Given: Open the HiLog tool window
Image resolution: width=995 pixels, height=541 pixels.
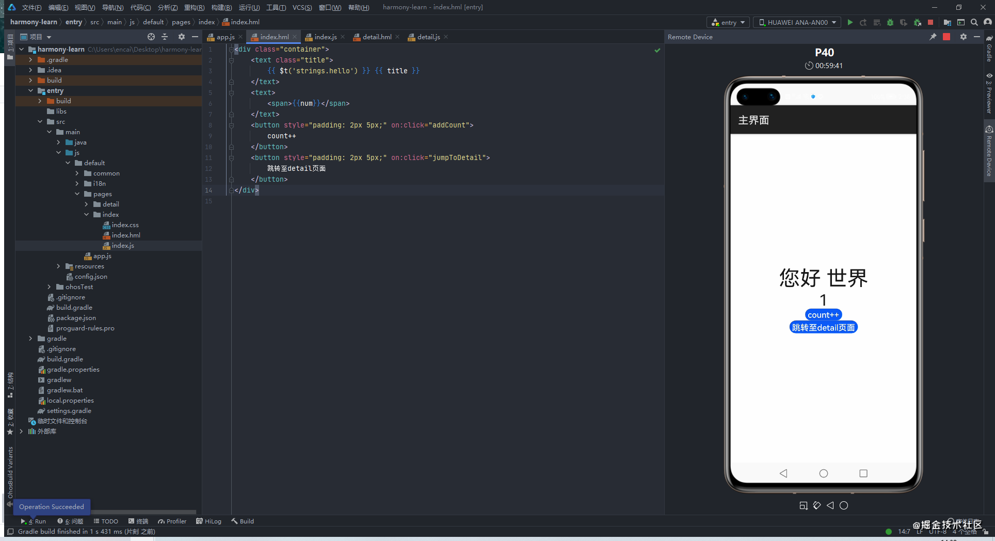Looking at the screenshot, I should click(x=208, y=521).
